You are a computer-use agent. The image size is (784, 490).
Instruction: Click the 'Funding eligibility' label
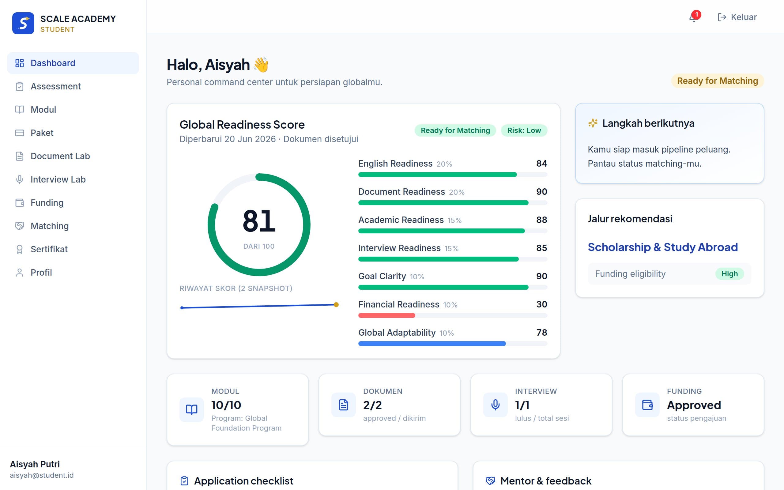click(630, 274)
